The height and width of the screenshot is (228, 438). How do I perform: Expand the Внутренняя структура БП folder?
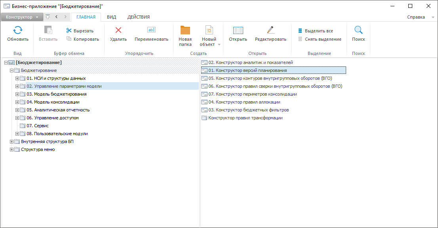[x=11, y=141]
